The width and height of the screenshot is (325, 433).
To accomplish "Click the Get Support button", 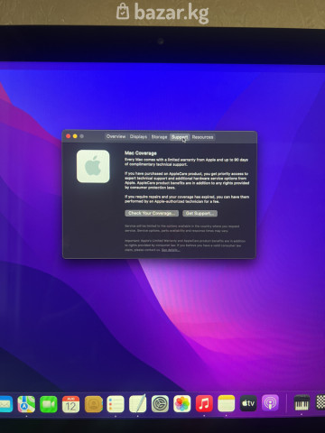I will [200, 213].
